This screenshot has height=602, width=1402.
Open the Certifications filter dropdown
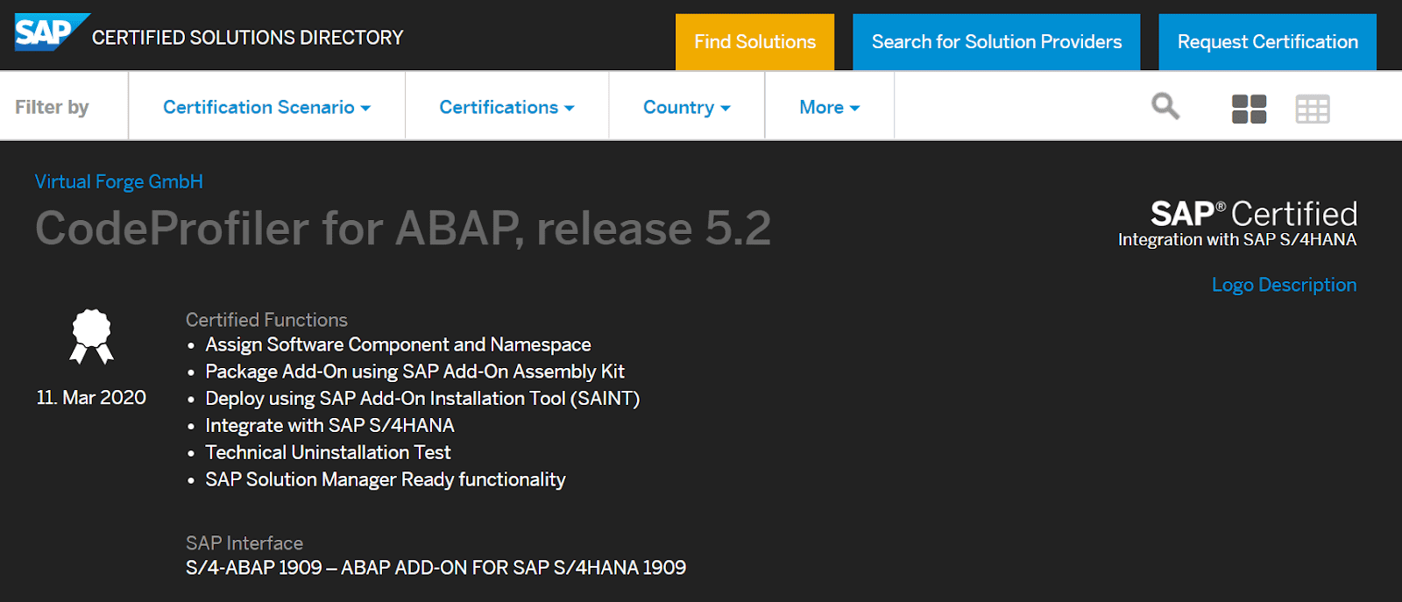[506, 107]
